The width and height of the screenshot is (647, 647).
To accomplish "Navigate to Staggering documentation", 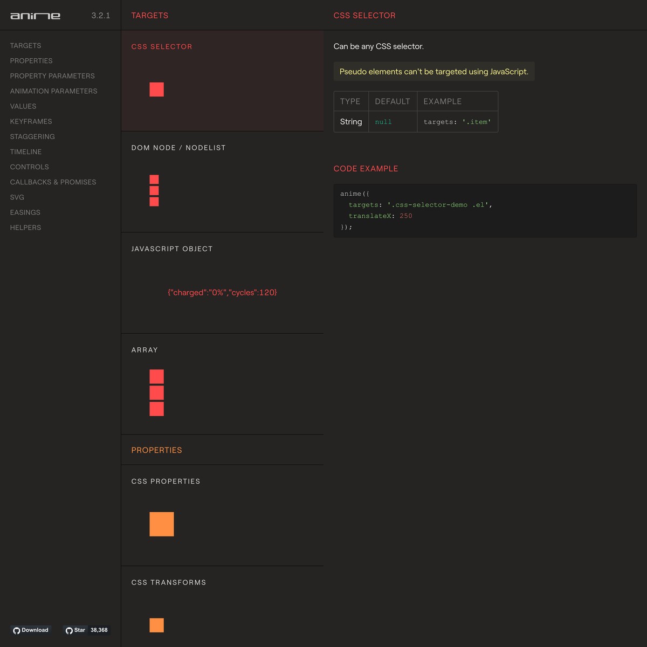I will click(32, 136).
